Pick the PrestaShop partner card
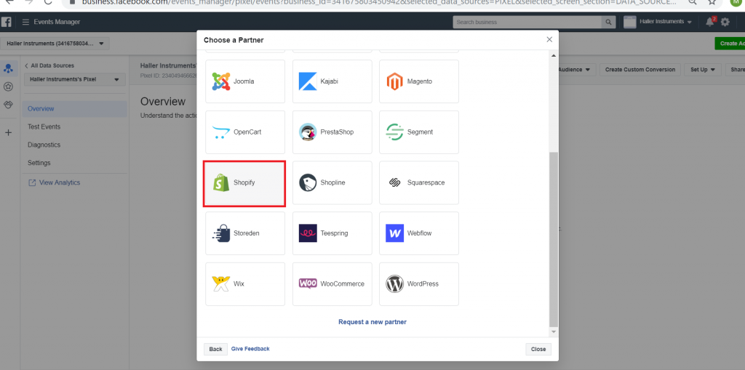The width and height of the screenshot is (745, 370). [332, 132]
